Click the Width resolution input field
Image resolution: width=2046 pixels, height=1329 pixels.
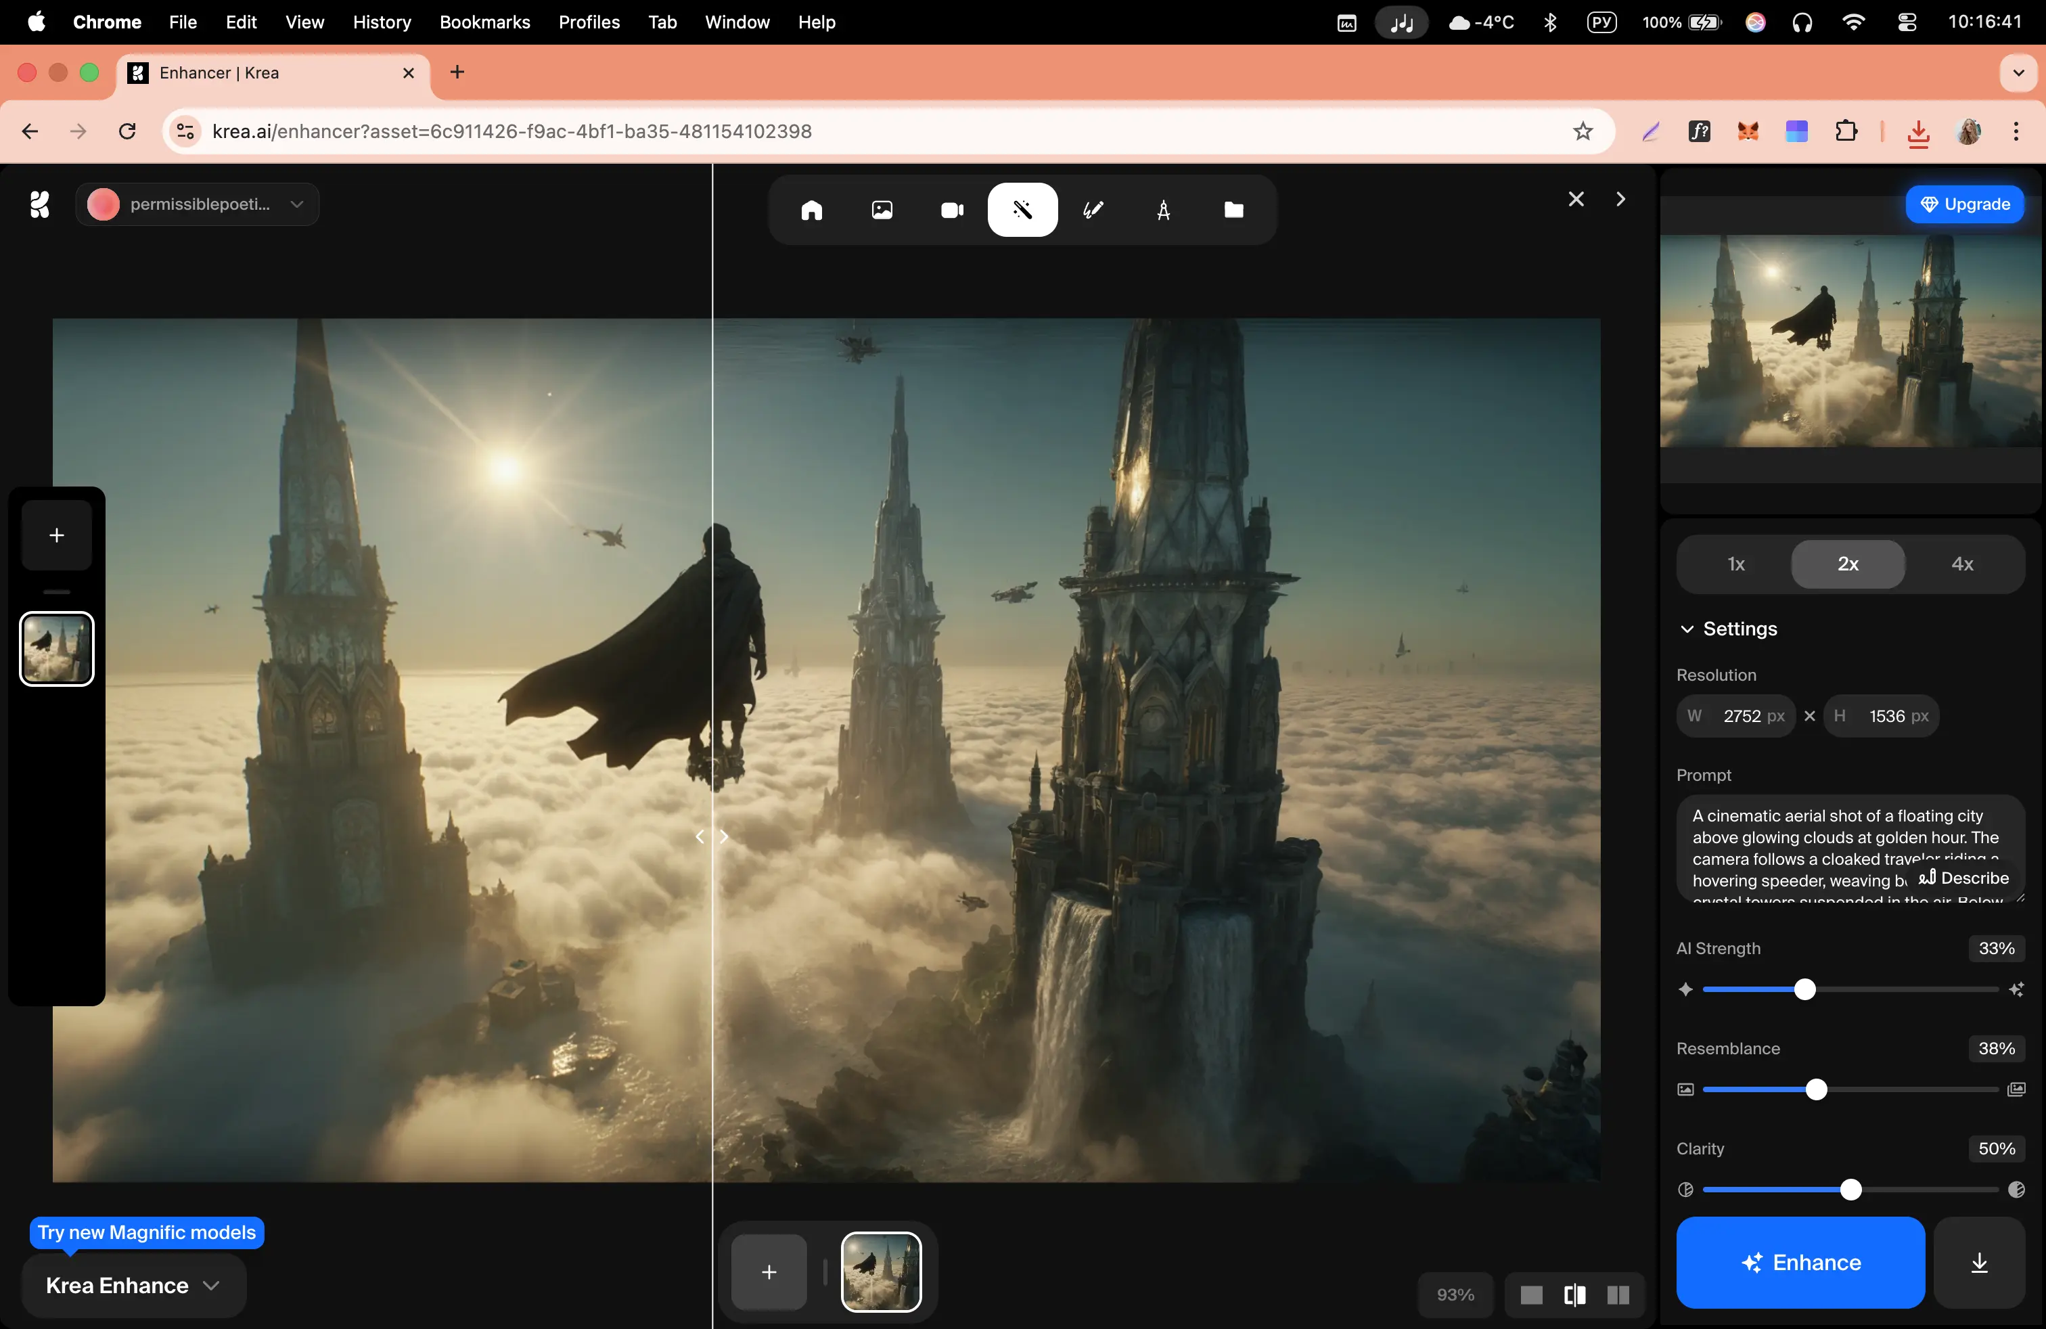tap(1741, 716)
